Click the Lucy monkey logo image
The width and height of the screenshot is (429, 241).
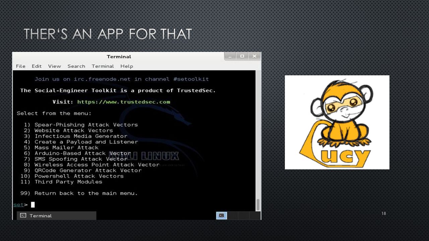coord(337,122)
